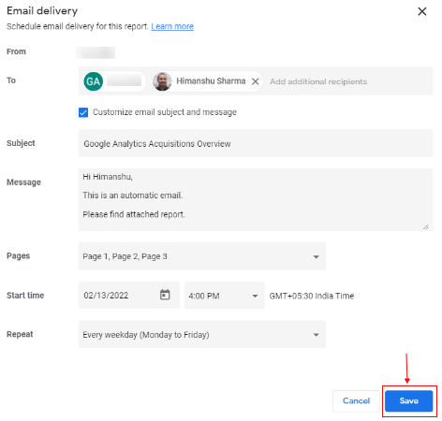Image resolution: width=442 pixels, height=421 pixels.
Task: Click Add additional recipients field
Action: tap(318, 81)
